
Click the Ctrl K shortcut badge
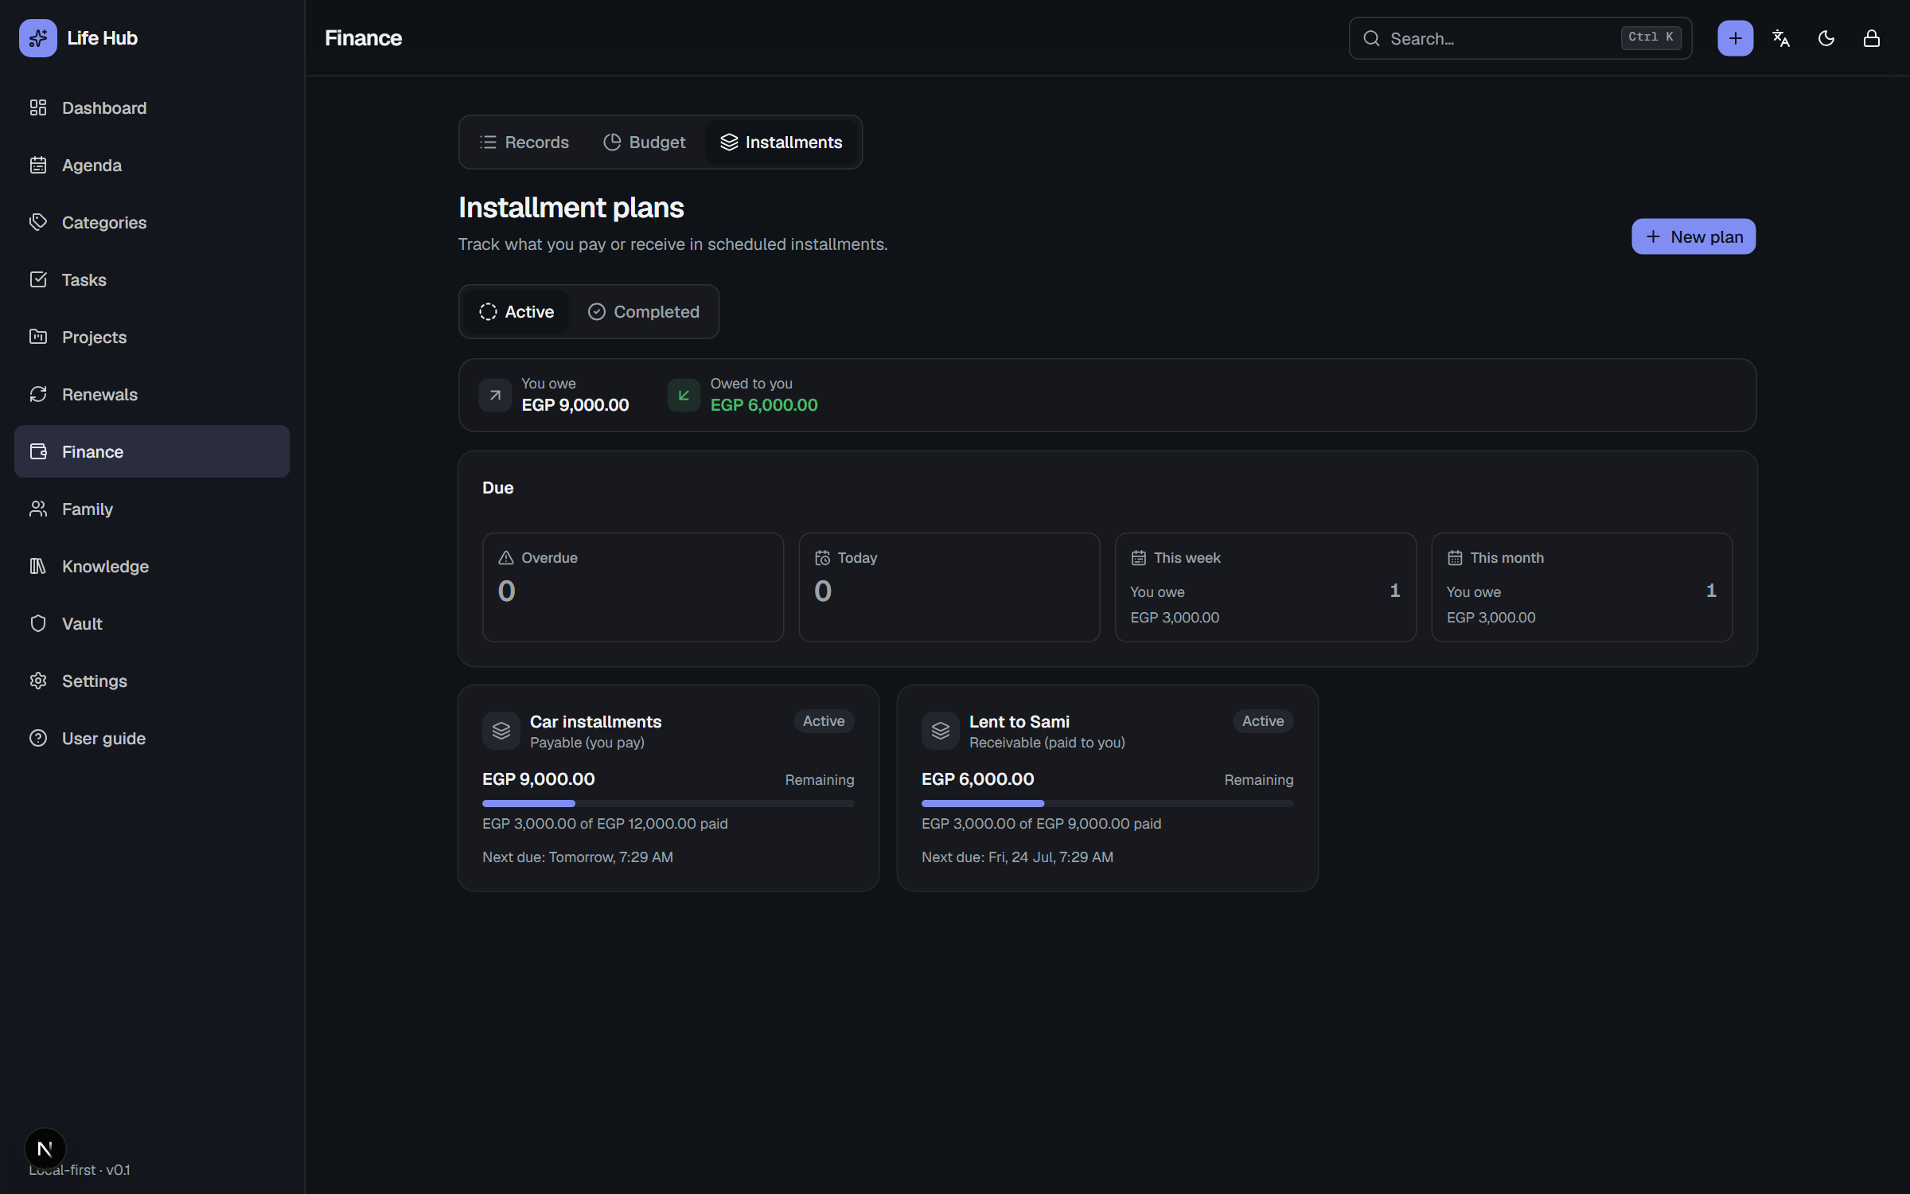point(1651,37)
